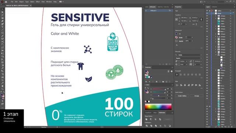The image size is (236, 133).
Task: Click the Pathfinder Divide icon
Action: point(147,126)
